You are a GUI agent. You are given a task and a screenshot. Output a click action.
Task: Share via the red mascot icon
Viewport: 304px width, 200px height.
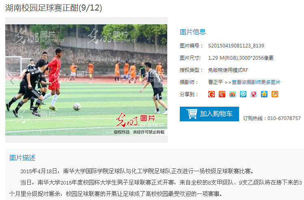click(x=254, y=94)
